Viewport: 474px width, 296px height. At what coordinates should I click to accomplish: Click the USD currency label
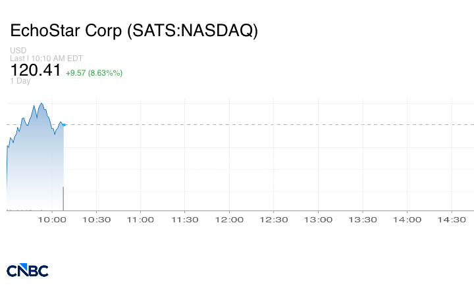click(x=18, y=51)
